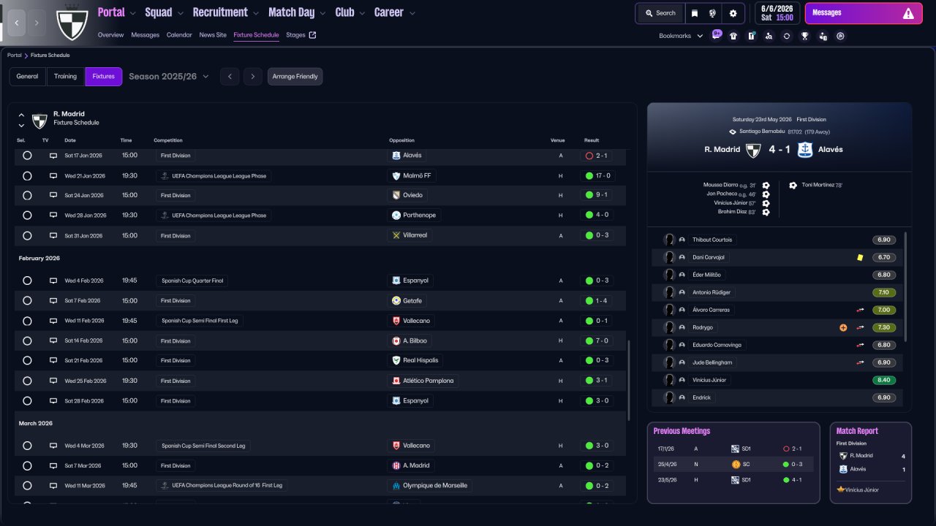Select the A. Bilbao fixture radio button
The image size is (936, 526).
pos(27,341)
